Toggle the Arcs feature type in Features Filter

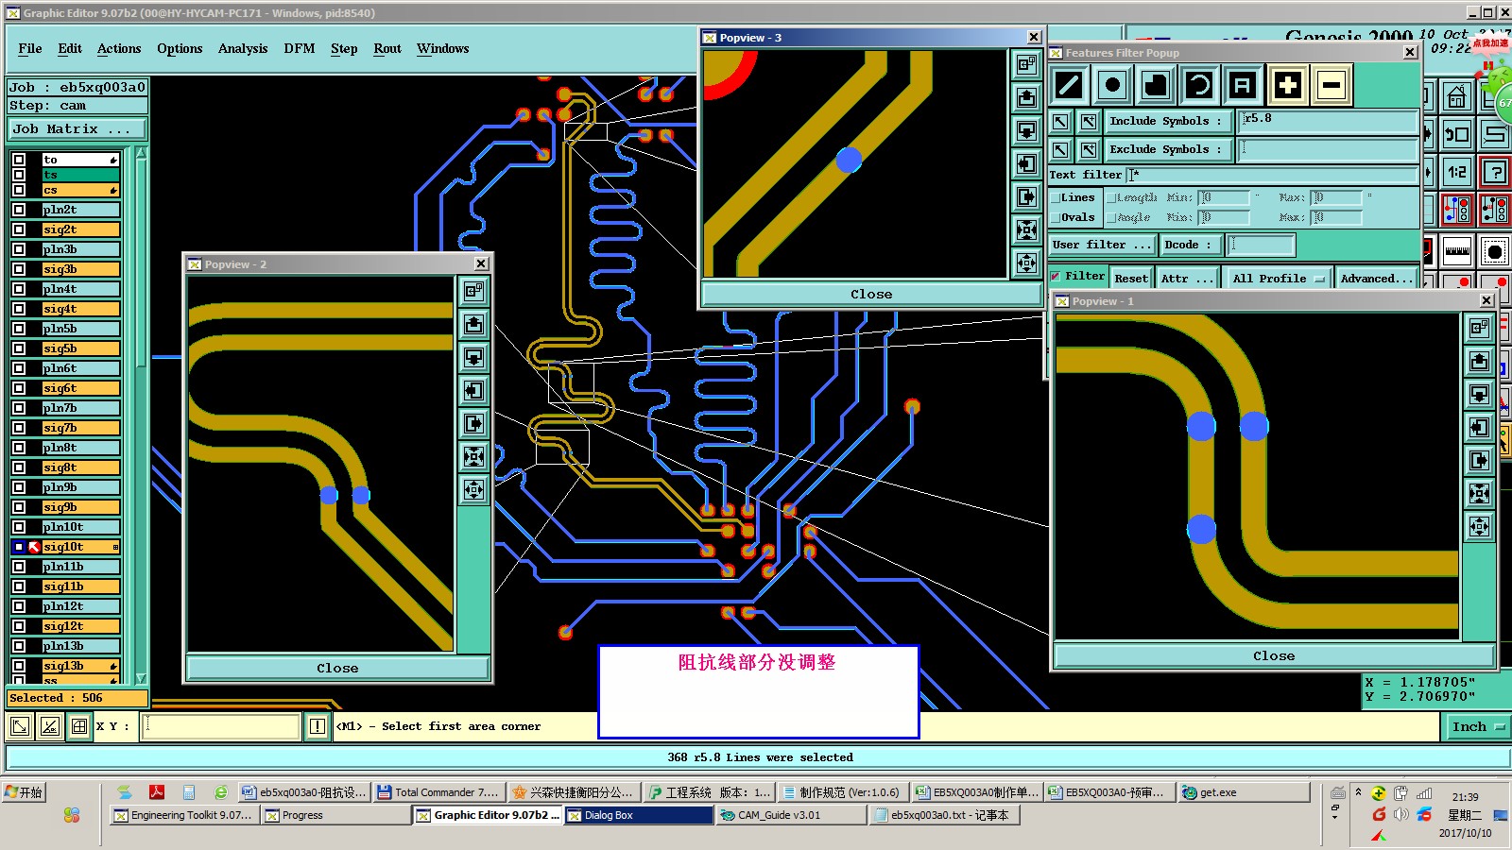1199,86
